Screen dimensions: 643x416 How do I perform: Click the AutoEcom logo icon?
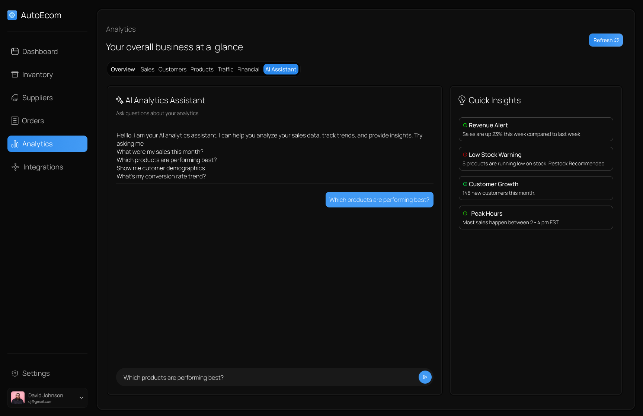[12, 15]
